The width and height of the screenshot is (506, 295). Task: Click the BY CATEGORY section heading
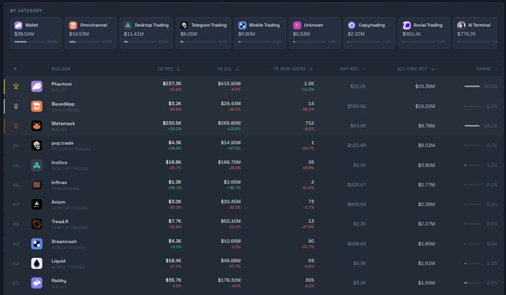[x=26, y=10]
